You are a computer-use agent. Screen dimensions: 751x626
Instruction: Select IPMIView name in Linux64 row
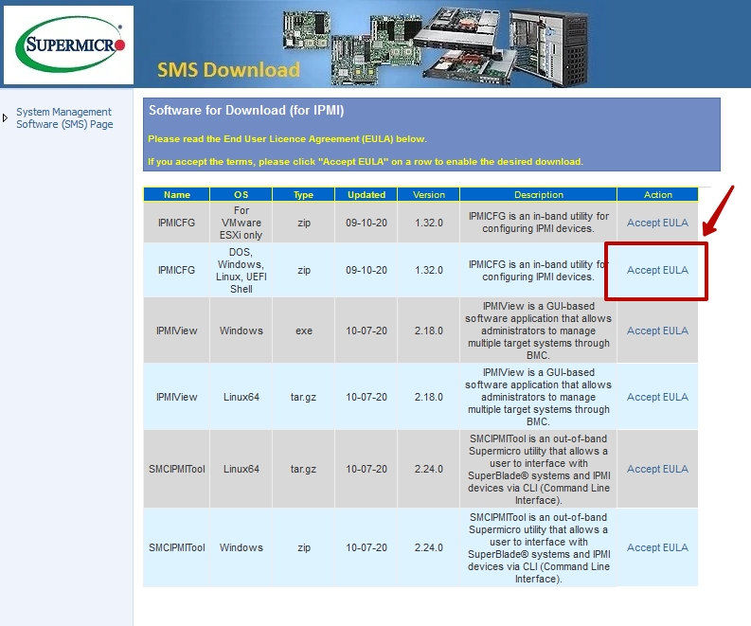[176, 397]
